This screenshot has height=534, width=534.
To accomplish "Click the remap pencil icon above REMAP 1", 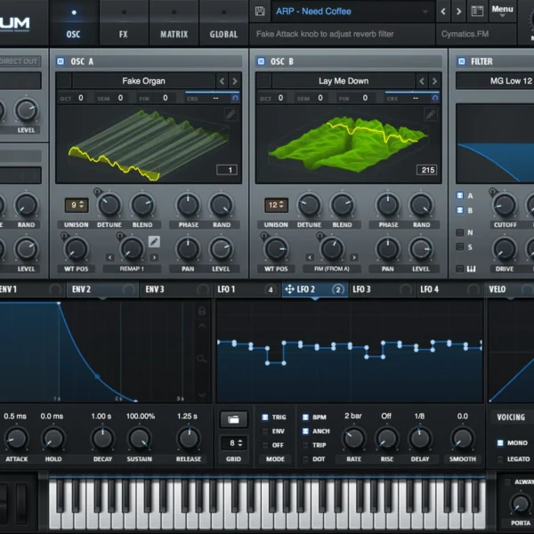I will point(154,241).
